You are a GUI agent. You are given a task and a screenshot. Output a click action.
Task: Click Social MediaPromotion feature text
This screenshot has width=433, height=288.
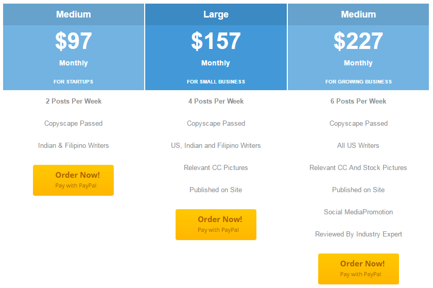358,212
